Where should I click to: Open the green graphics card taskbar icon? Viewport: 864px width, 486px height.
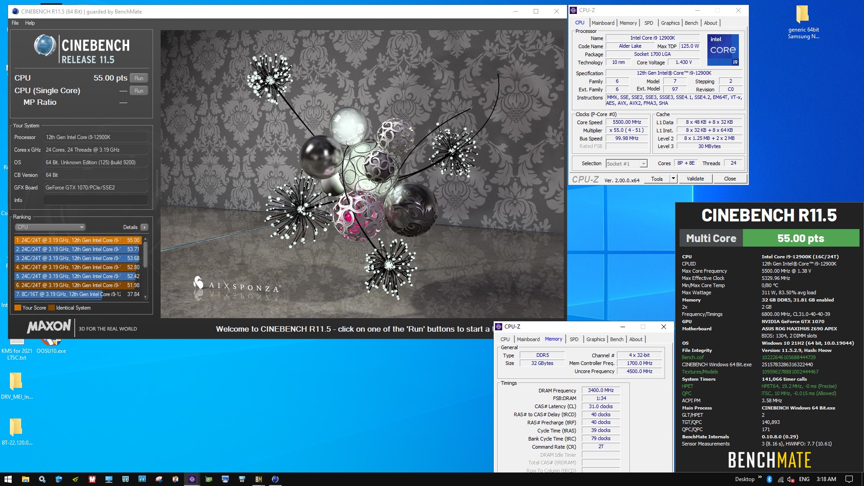[208, 479]
